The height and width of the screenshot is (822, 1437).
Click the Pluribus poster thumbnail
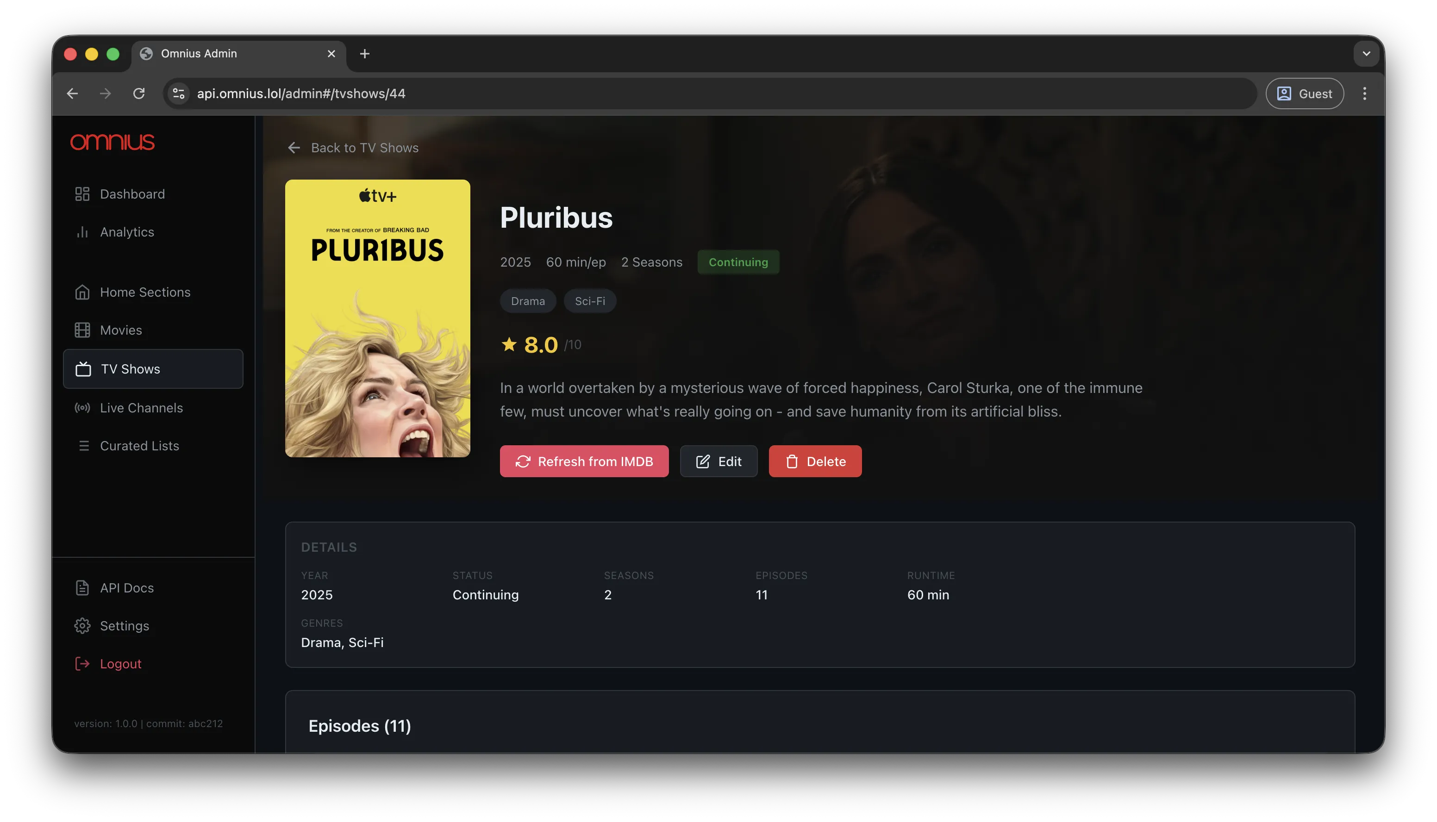pyautogui.click(x=377, y=318)
